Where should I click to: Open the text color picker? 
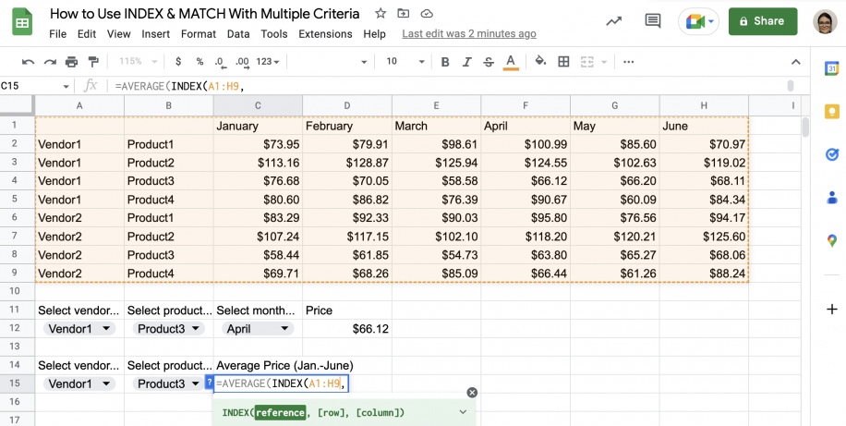coord(511,62)
